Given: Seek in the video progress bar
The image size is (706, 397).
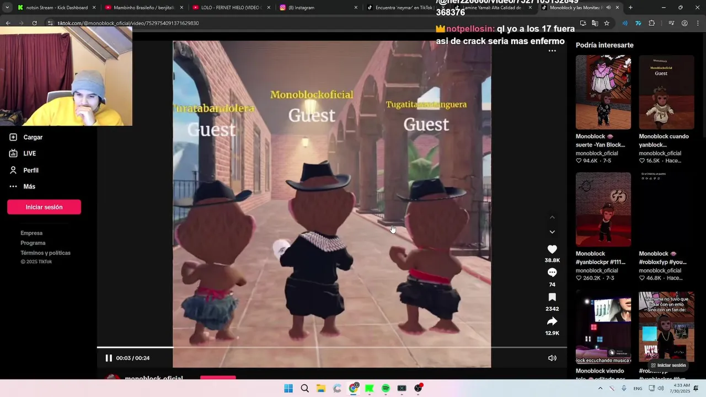Looking at the screenshot, I should [x=332, y=347].
